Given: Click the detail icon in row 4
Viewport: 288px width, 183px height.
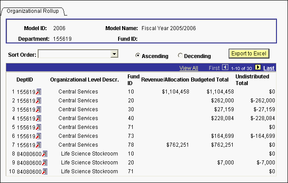Looking at the screenshot, I should click(38, 118).
